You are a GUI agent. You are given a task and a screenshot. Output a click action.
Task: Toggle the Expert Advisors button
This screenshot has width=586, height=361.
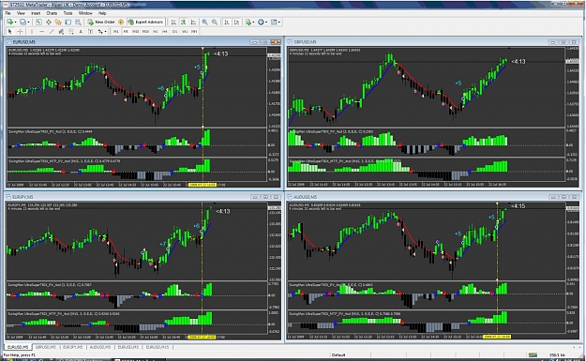click(x=145, y=23)
